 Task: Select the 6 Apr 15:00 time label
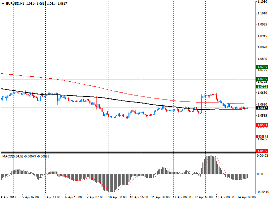click(x=73, y=197)
